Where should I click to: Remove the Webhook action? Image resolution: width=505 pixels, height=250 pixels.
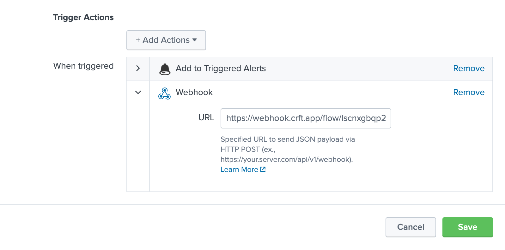point(468,92)
